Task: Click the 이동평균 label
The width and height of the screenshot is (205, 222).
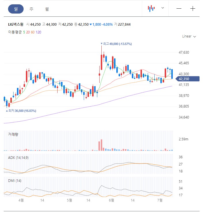Action: (x=15, y=32)
